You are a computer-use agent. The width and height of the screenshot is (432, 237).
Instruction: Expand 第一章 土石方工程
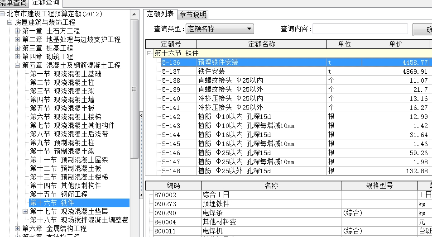pyautogui.click(x=17, y=31)
